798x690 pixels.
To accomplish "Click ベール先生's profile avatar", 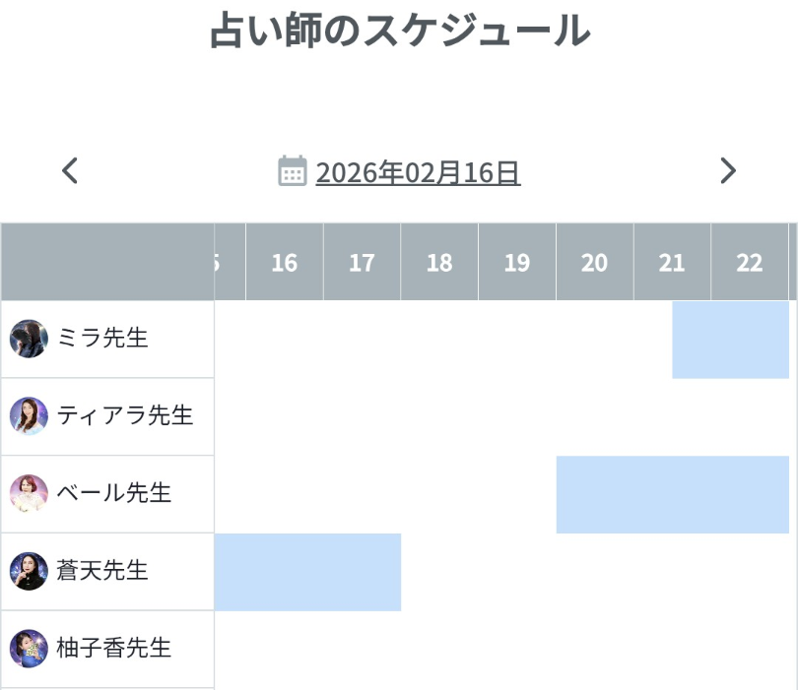I will point(29,493).
